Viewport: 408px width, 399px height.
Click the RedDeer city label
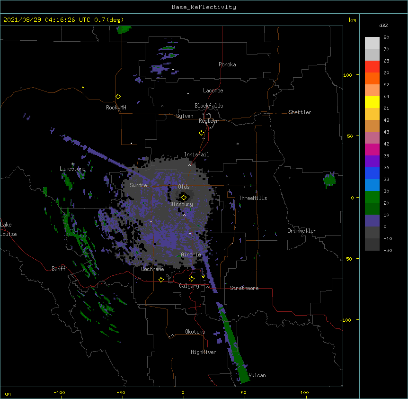(x=208, y=121)
